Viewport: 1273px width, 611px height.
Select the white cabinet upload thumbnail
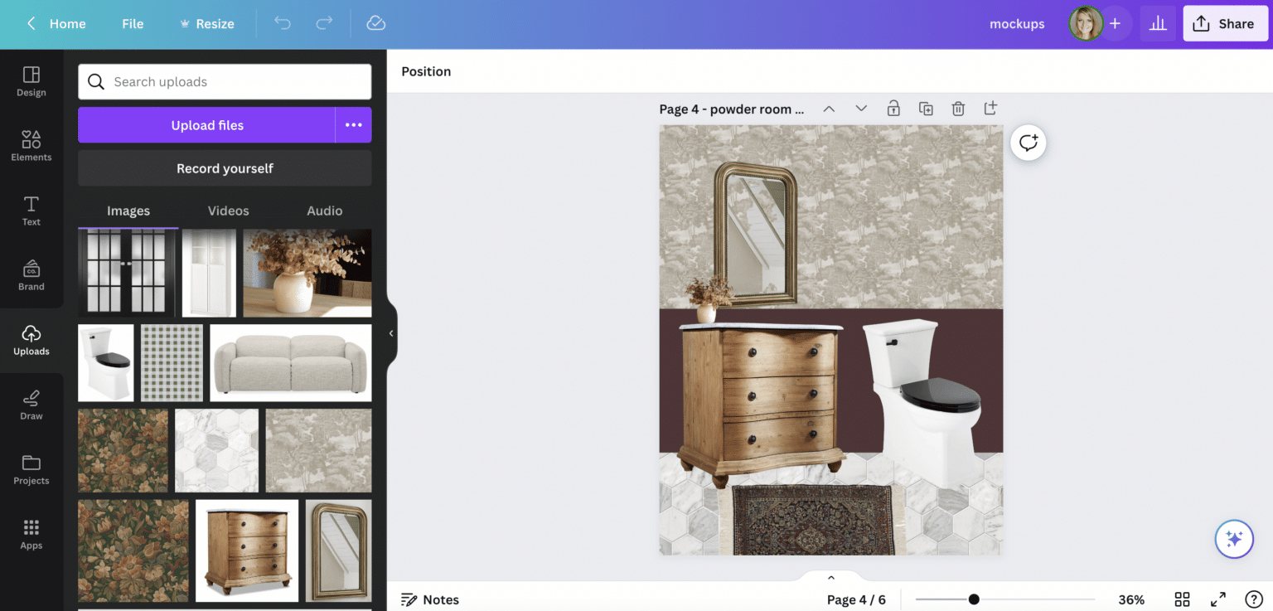pyautogui.click(x=209, y=273)
